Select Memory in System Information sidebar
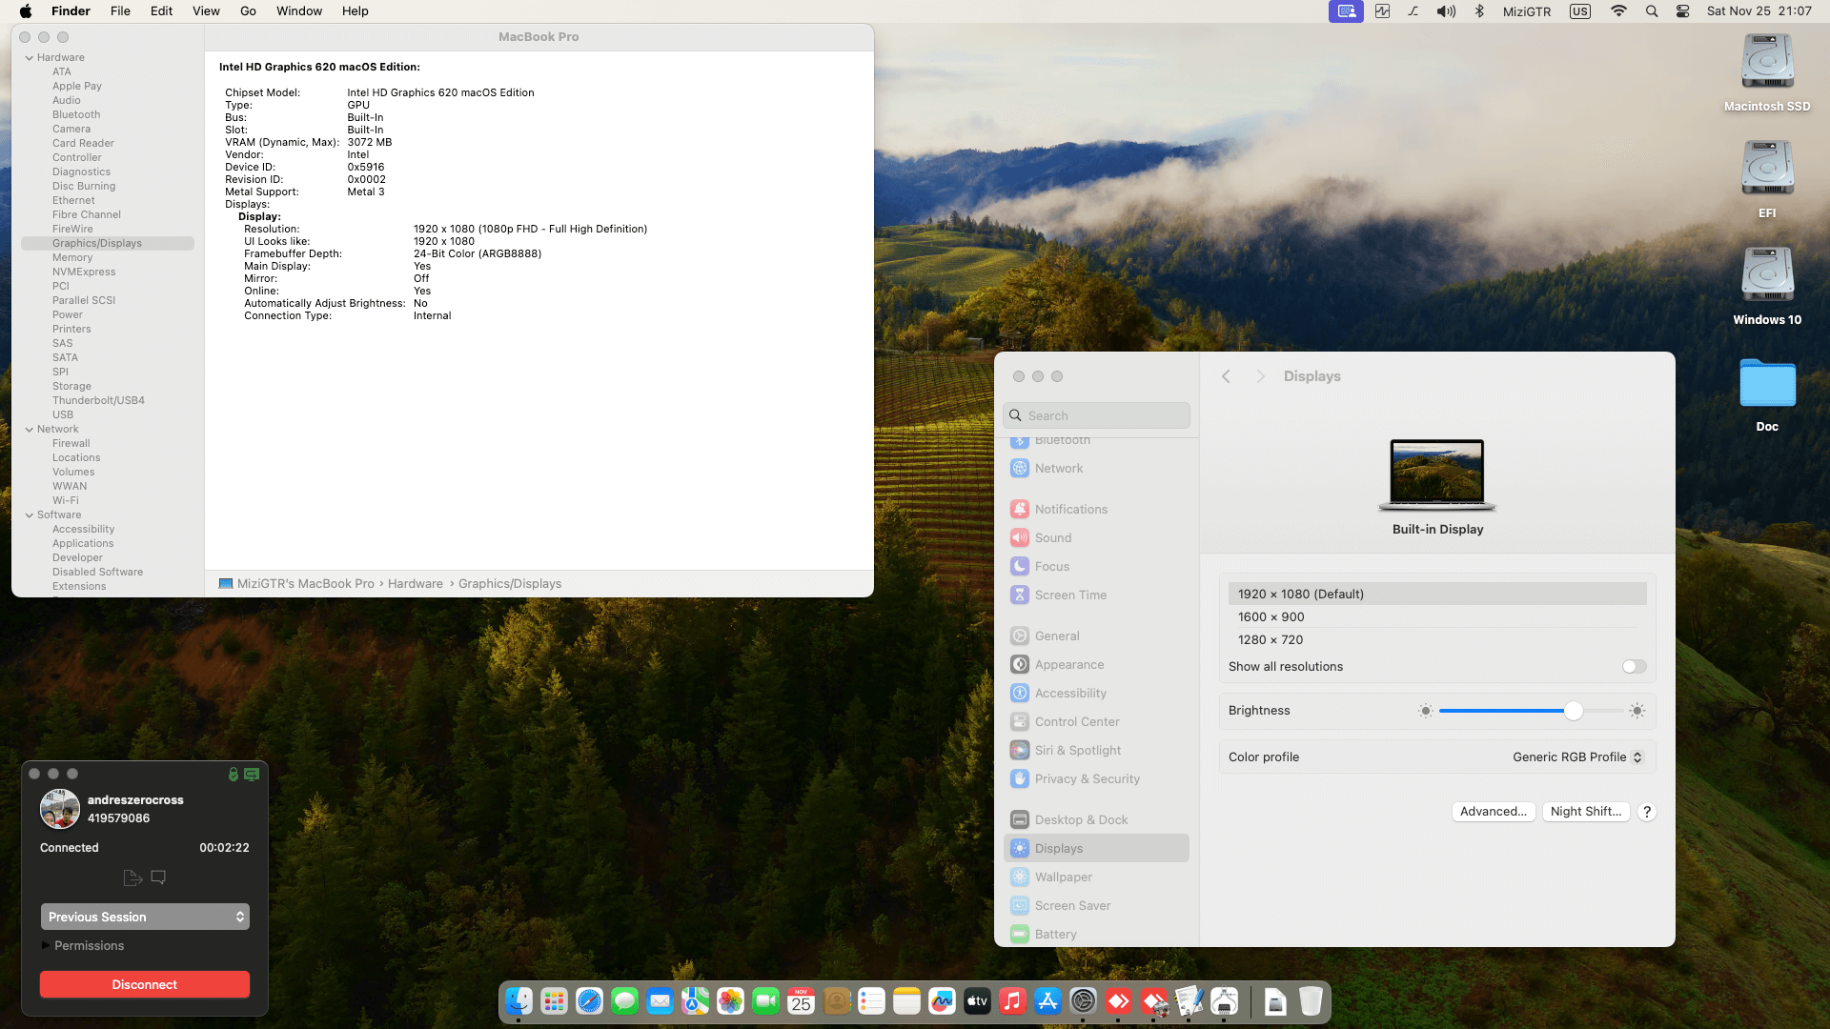Screen dimensions: 1830x1029 coord(72,258)
